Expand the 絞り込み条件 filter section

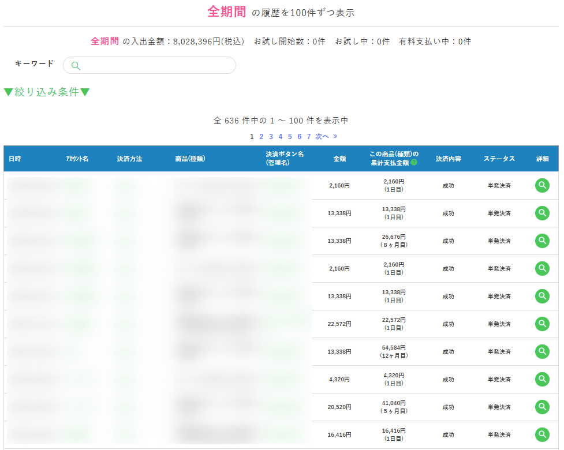tap(47, 92)
